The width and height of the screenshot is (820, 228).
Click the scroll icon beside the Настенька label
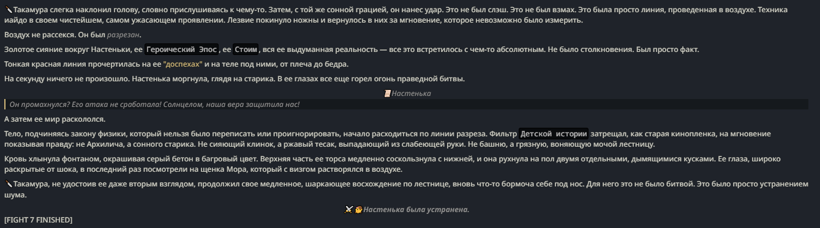click(x=387, y=94)
